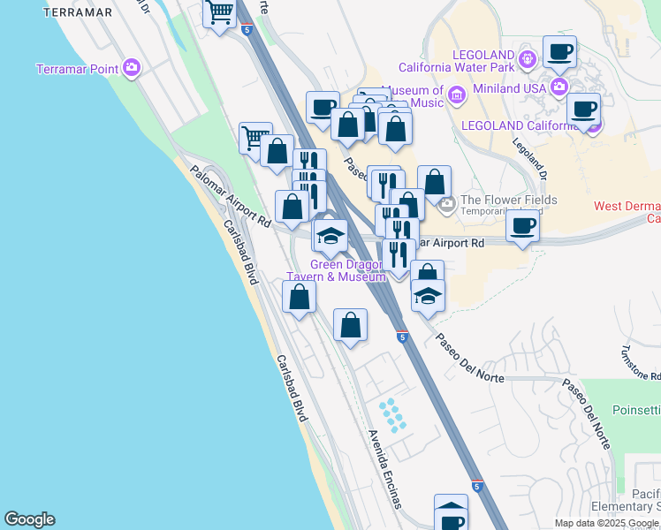The image size is (661, 530).
Task: Open the topmost restaurant marker in the stack west of I-5
Action: (310, 159)
